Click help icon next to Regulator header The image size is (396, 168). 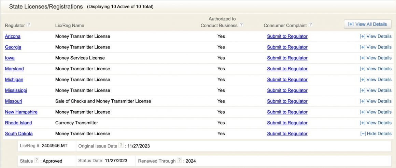[29, 25]
